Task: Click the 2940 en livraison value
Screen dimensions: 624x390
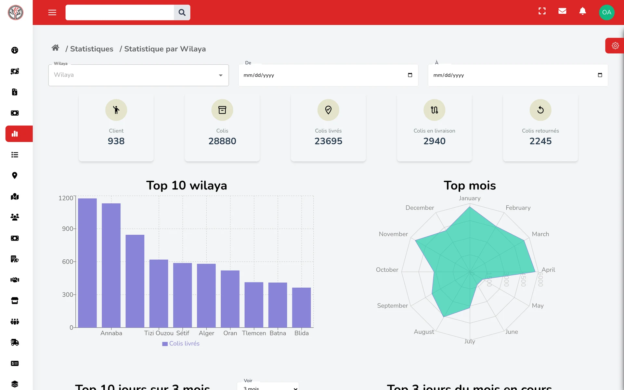Action: [435, 141]
